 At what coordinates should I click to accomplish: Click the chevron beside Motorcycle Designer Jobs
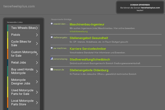pos(37,82)
